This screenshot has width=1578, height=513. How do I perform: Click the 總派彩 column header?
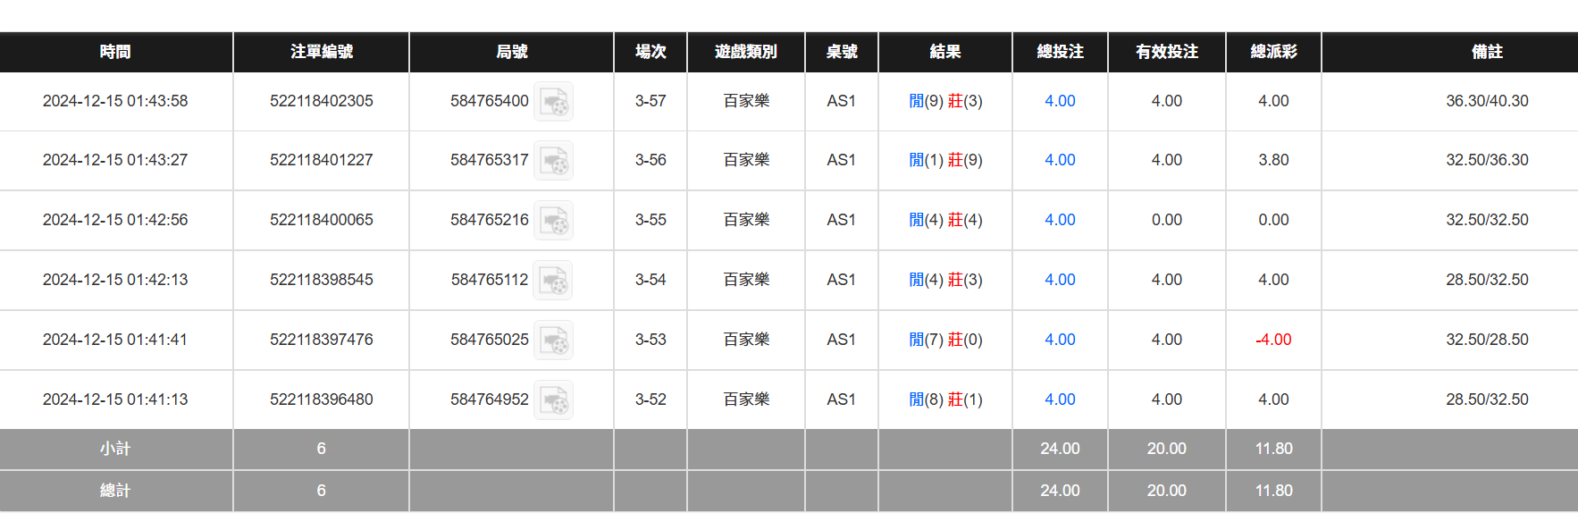click(x=1273, y=52)
